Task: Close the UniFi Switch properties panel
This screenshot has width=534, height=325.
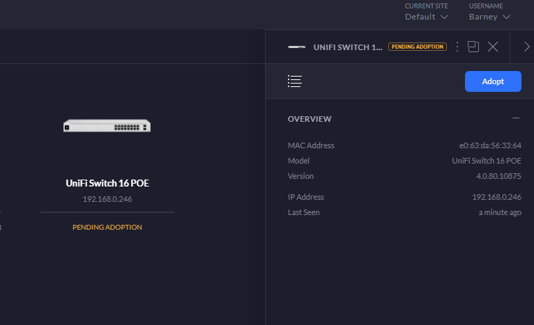Action: (x=493, y=47)
